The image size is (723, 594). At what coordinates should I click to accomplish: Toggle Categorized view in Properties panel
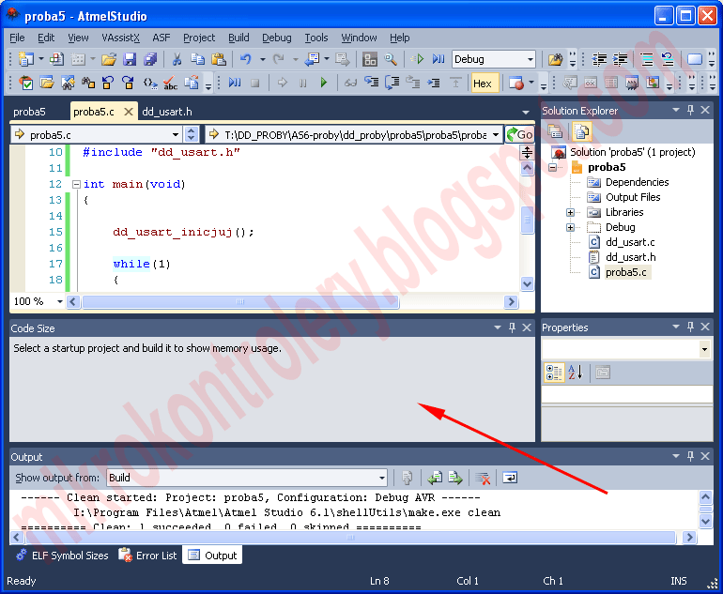click(x=554, y=373)
